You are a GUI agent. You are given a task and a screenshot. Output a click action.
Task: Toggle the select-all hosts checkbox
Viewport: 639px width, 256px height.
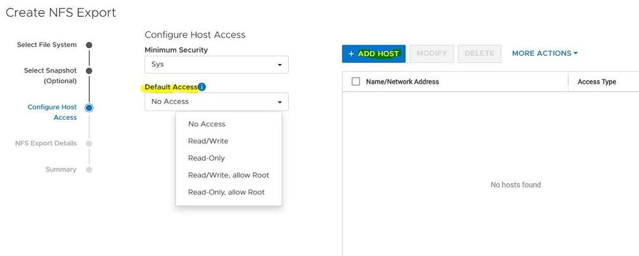pyautogui.click(x=356, y=81)
